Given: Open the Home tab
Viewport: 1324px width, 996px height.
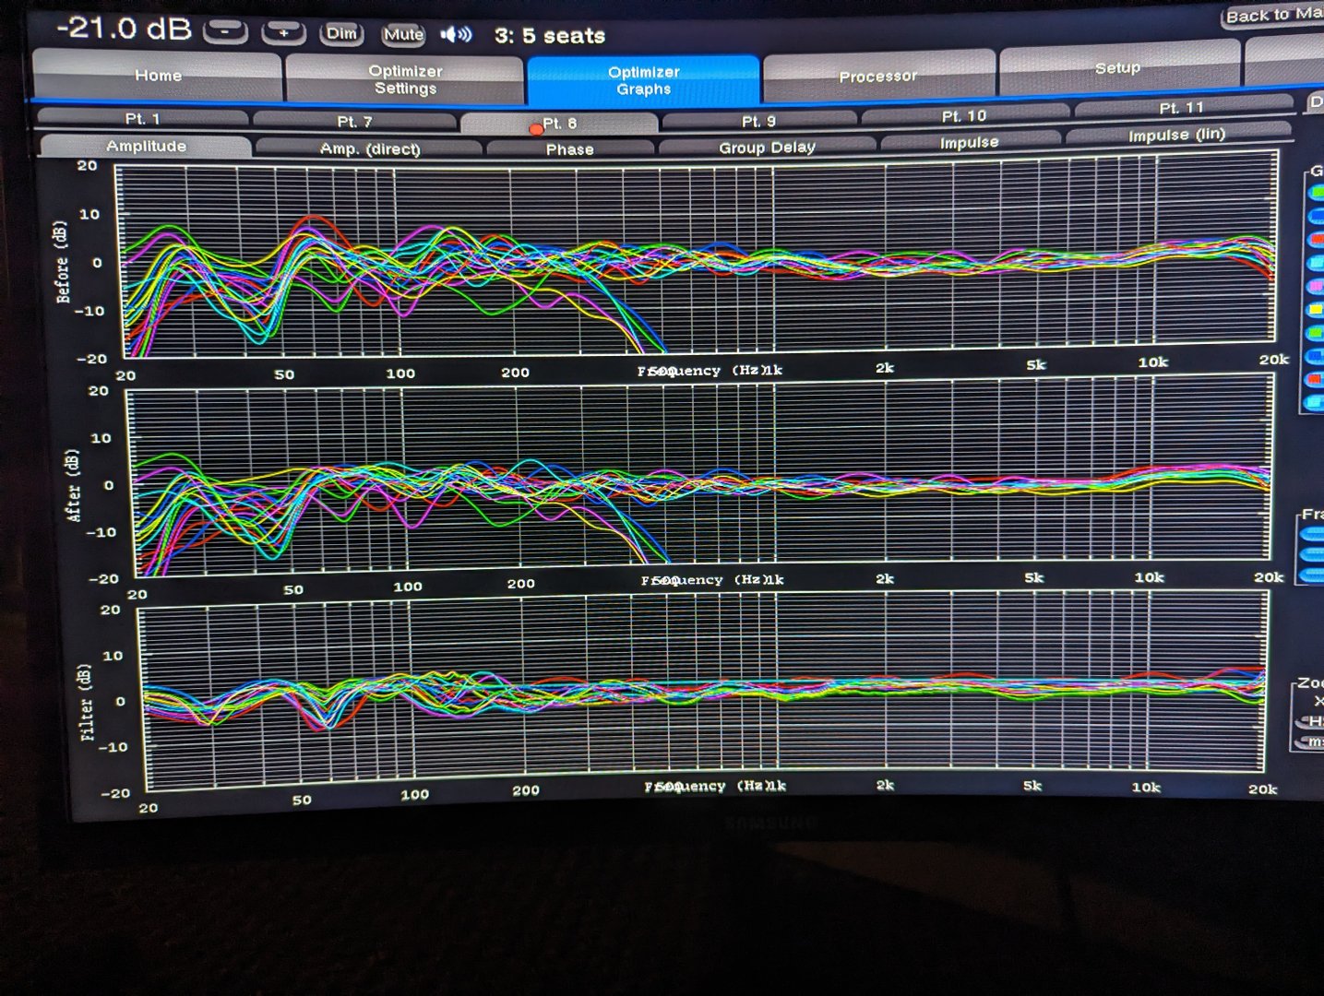Looking at the screenshot, I should (x=158, y=77).
